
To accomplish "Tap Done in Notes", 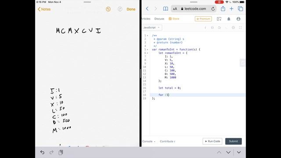I will point(131,9).
